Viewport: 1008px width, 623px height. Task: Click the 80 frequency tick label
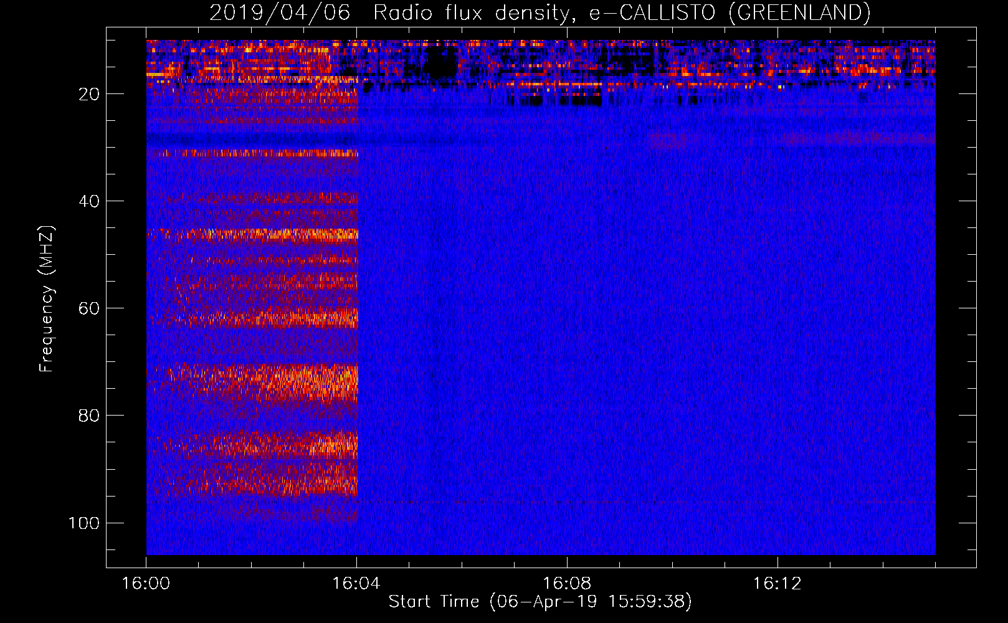pos(89,416)
